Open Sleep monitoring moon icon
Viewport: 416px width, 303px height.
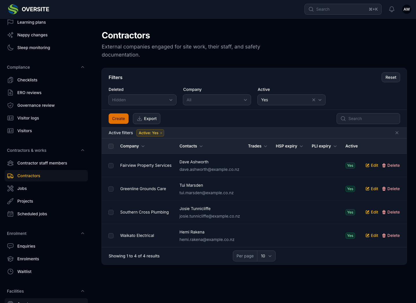point(10,48)
